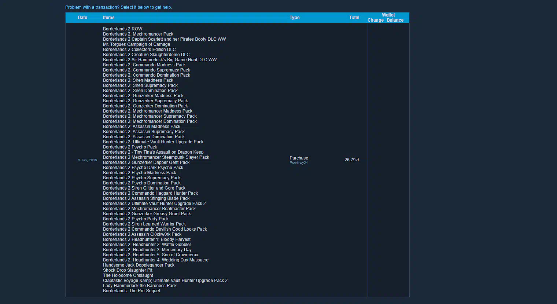Click 'Headhunter 4: Wedding Day Massacre' item
This screenshot has height=304, width=557.
click(156, 260)
